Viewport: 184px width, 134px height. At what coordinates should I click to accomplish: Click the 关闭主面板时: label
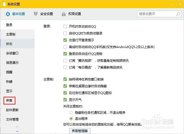73,106
